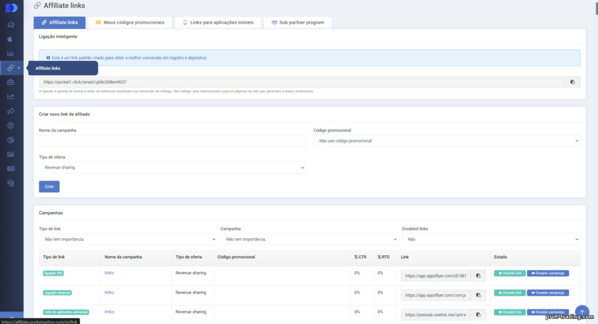The height and width of the screenshot is (324, 598).
Task: Disable campaign for the universal app row
Action: (x=548, y=312)
